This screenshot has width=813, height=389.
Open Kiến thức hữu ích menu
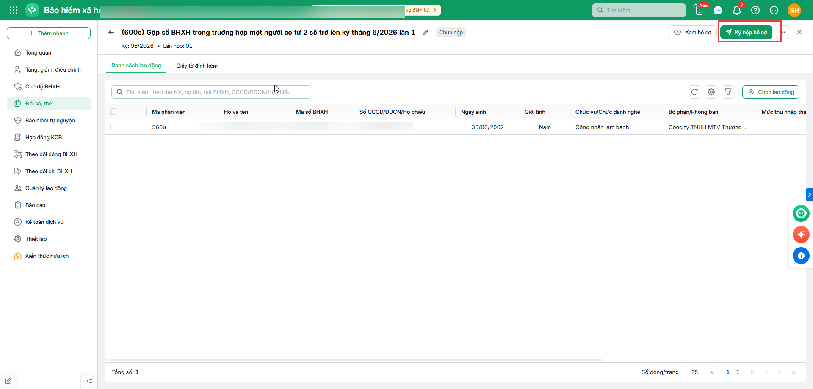tap(49, 256)
